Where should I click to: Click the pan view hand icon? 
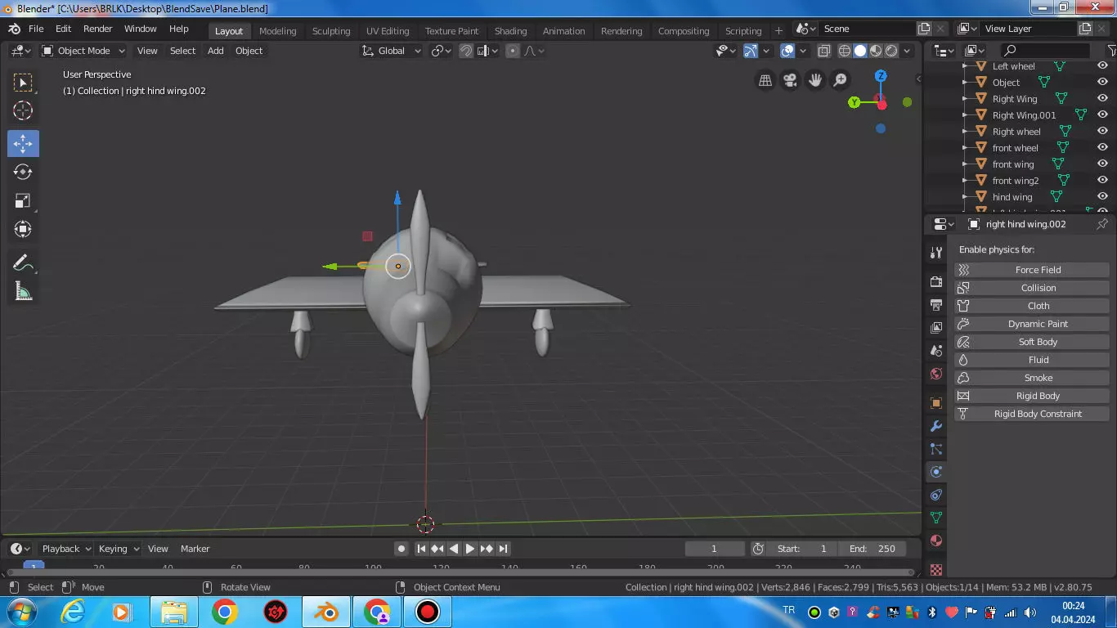click(x=815, y=80)
